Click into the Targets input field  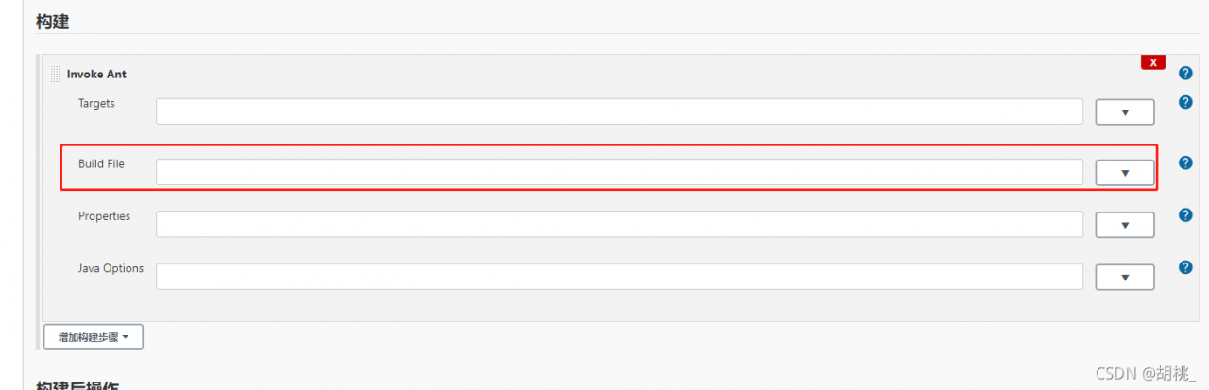point(619,111)
